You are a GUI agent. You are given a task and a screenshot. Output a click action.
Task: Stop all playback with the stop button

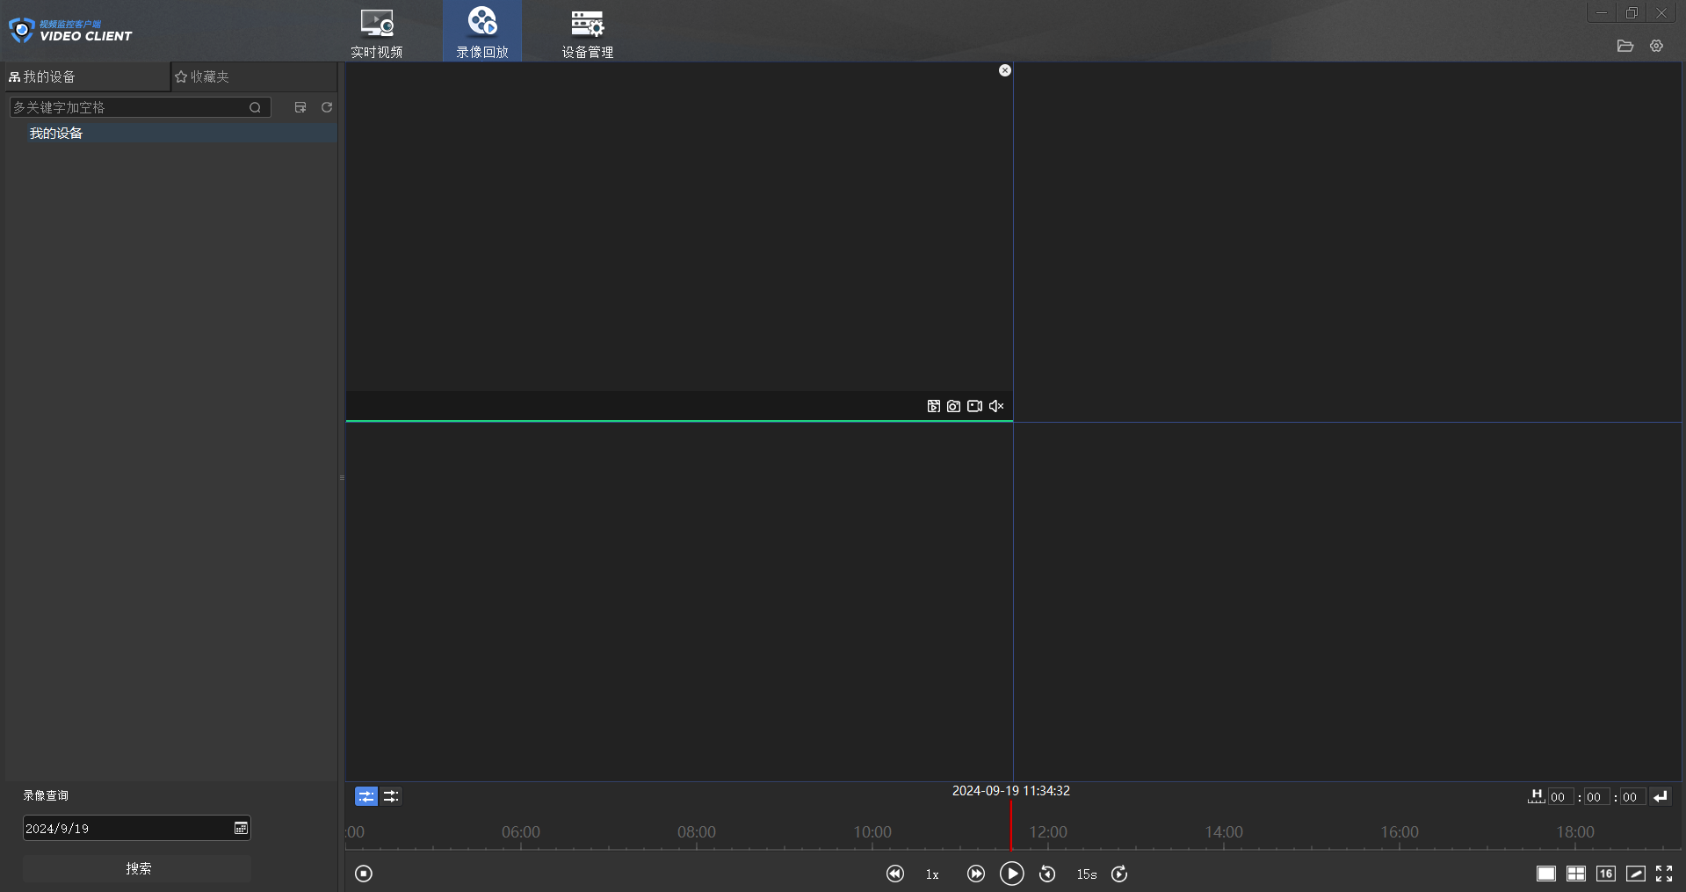click(x=364, y=874)
